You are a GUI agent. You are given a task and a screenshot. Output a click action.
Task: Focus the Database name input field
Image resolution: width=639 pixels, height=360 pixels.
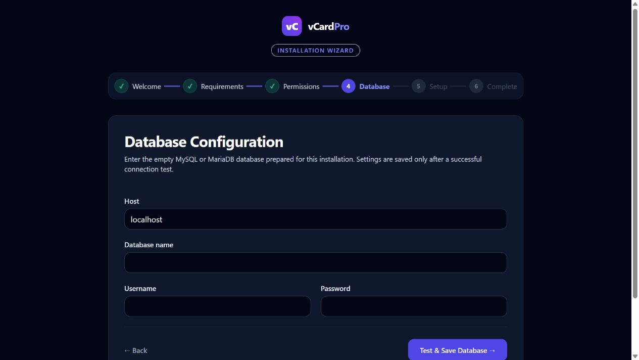click(x=316, y=263)
